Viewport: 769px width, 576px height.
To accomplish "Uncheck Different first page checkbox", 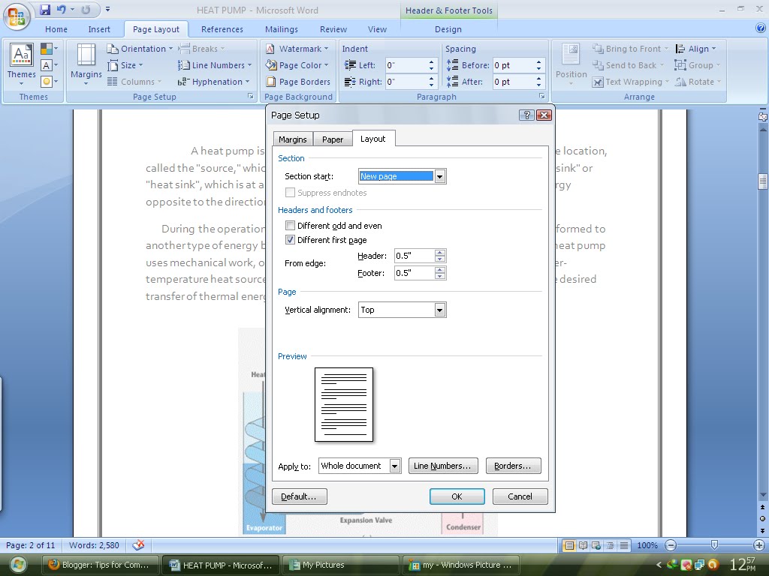I will (x=291, y=239).
